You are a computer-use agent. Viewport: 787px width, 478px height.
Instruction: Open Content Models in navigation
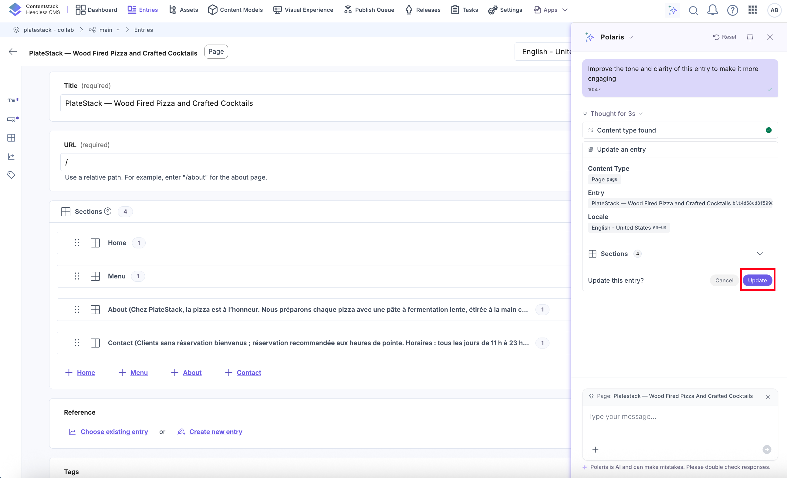(x=235, y=10)
